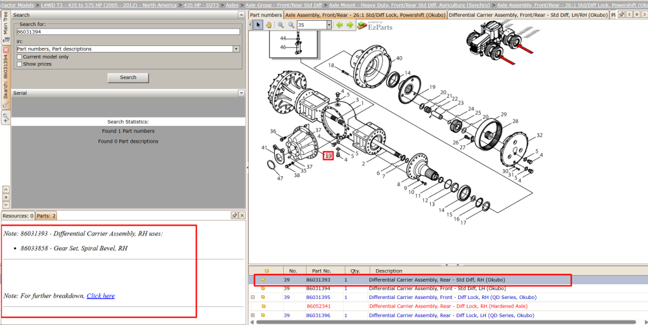
Task: Zoom in on the diagram
Action: coord(281,25)
